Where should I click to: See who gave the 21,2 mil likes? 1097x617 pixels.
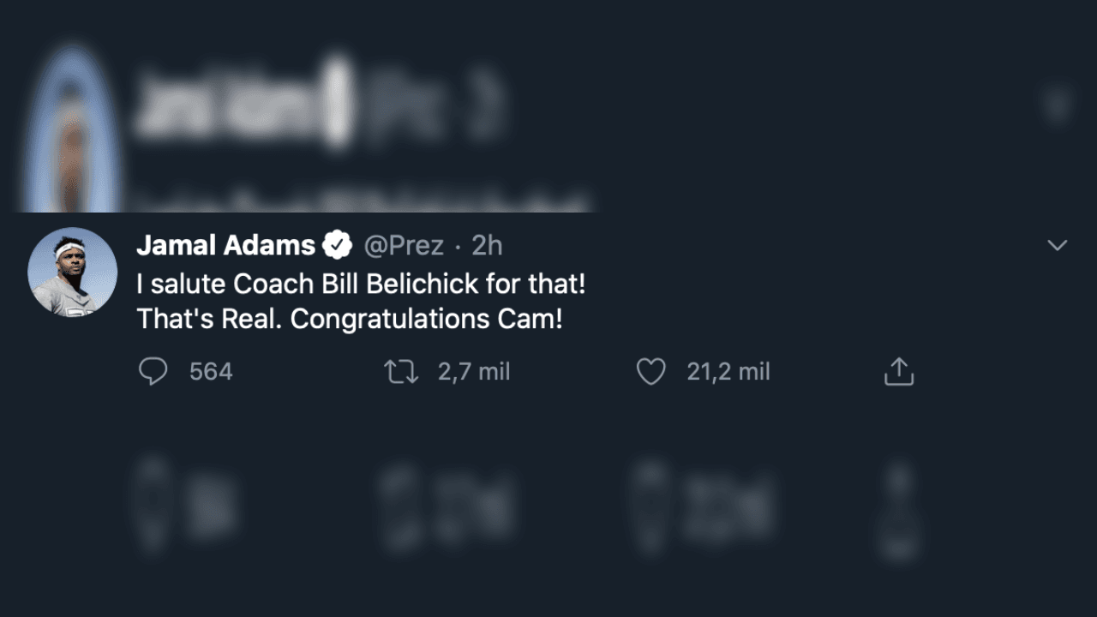pos(728,371)
